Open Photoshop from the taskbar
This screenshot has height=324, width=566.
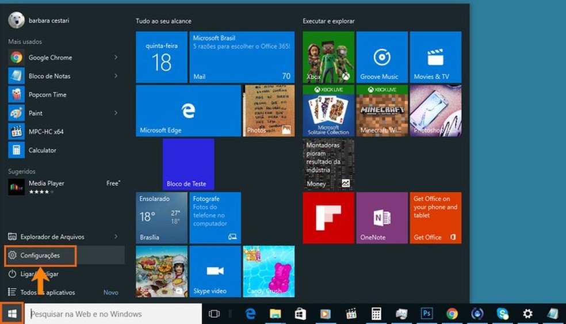[x=427, y=313]
